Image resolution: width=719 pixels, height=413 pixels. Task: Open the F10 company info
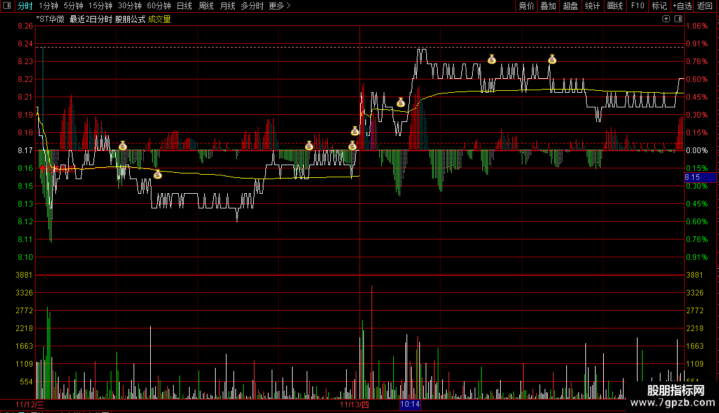638,6
